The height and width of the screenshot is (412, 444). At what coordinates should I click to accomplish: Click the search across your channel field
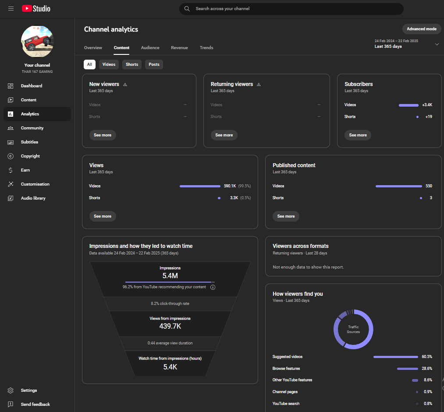(291, 9)
